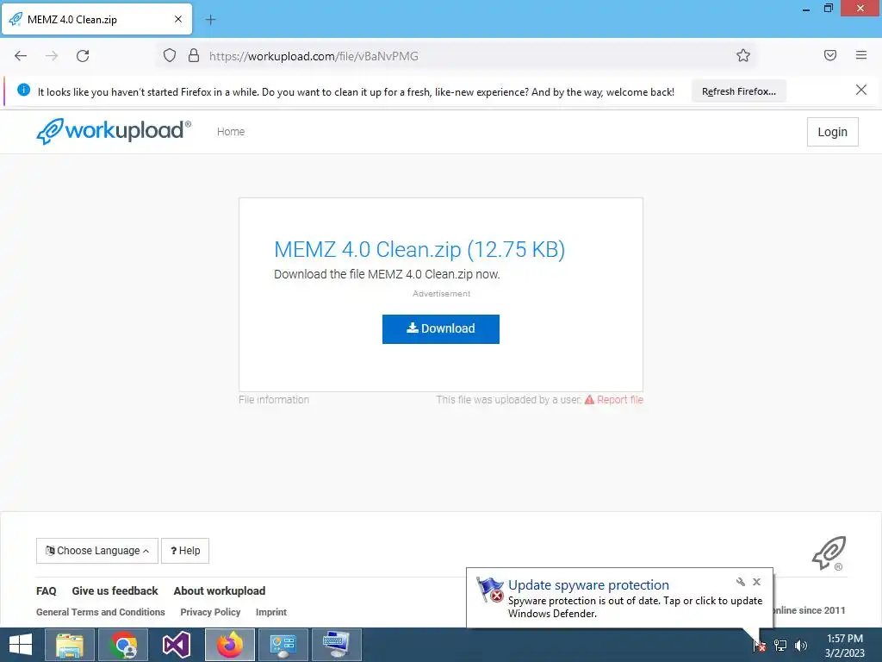Click the Refresh Firefox button

pyautogui.click(x=738, y=91)
